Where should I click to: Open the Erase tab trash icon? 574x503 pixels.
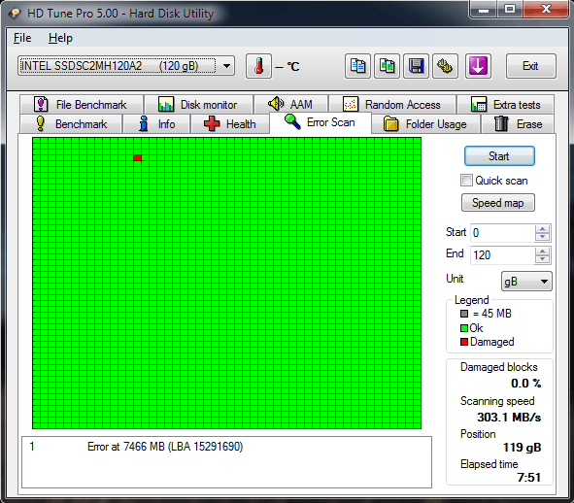(501, 123)
